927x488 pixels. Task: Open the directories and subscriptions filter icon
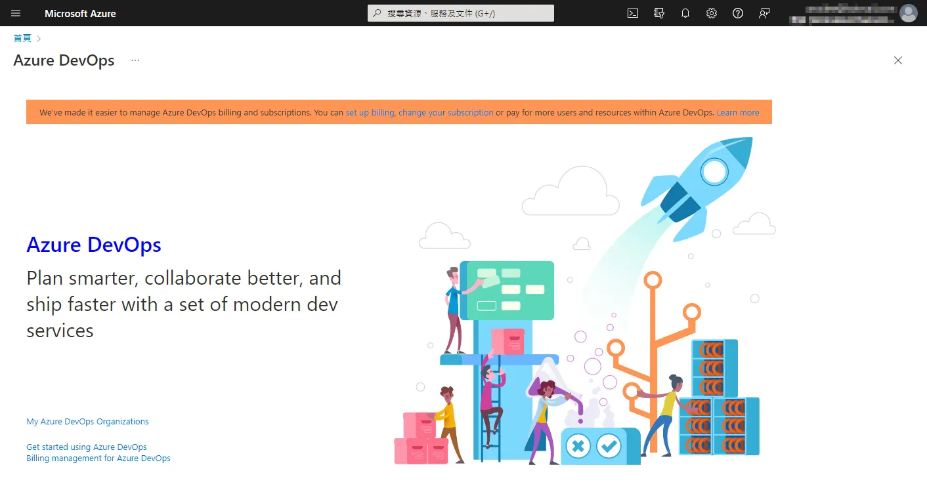[658, 13]
